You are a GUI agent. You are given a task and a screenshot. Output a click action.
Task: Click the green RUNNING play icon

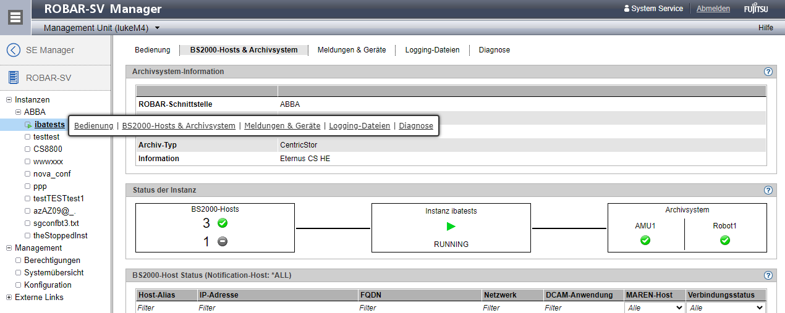click(451, 227)
